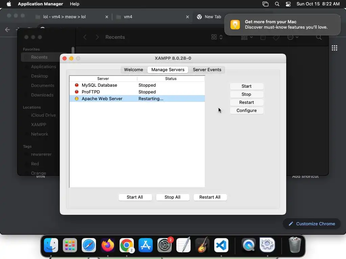Click the Start All button
346x259 pixels.
(135, 197)
